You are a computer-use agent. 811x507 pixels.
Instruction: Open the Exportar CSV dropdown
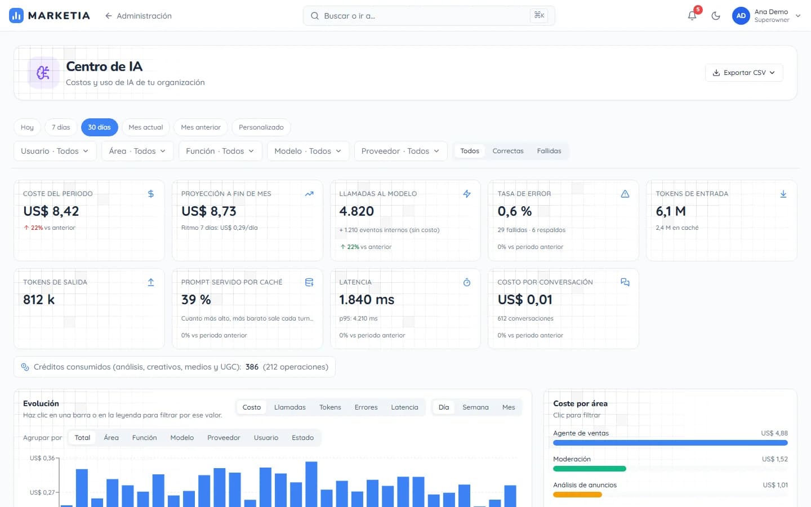(744, 73)
